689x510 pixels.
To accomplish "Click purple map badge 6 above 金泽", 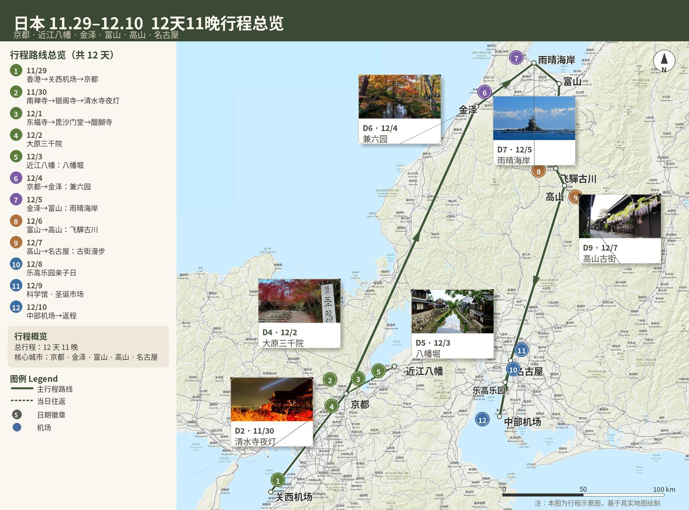I will [x=484, y=93].
